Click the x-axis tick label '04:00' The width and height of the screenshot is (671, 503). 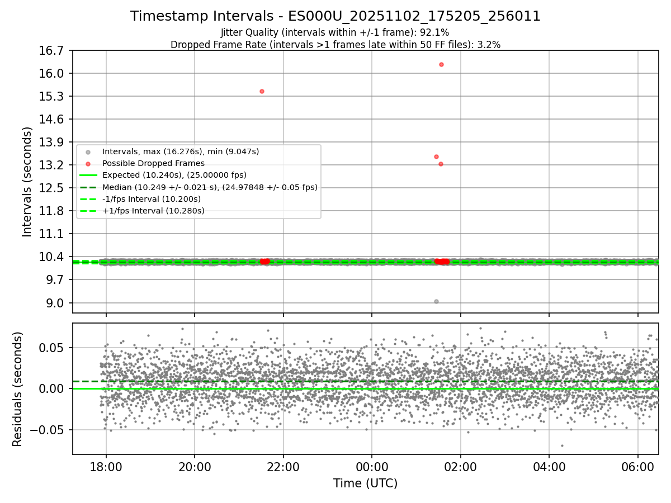pos(549,466)
